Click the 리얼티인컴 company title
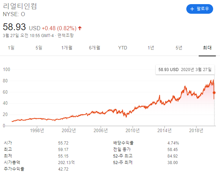Viewport: 220px width, 174px height. coord(20,6)
